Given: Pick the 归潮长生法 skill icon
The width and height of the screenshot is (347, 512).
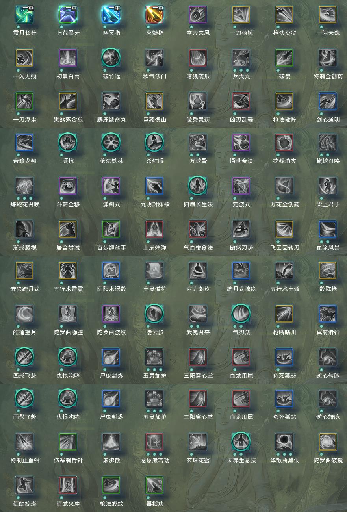Looking at the screenshot, I should pos(198,186).
